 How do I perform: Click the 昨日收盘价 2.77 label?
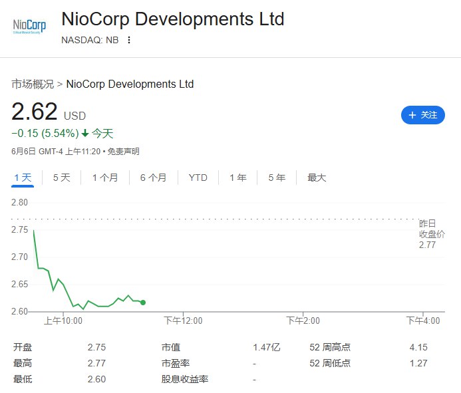[x=432, y=234]
